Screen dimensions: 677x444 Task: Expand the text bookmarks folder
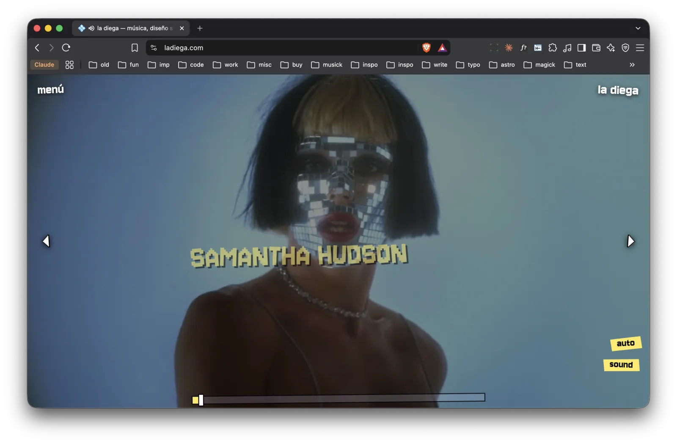[x=575, y=65]
